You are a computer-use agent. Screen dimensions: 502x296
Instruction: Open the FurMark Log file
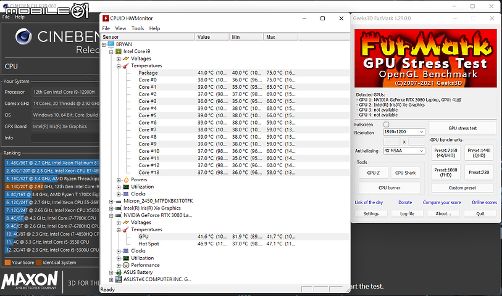[x=408, y=214]
